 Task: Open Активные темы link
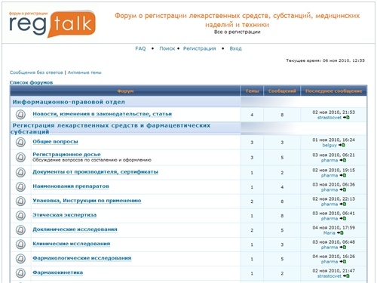[84, 72]
